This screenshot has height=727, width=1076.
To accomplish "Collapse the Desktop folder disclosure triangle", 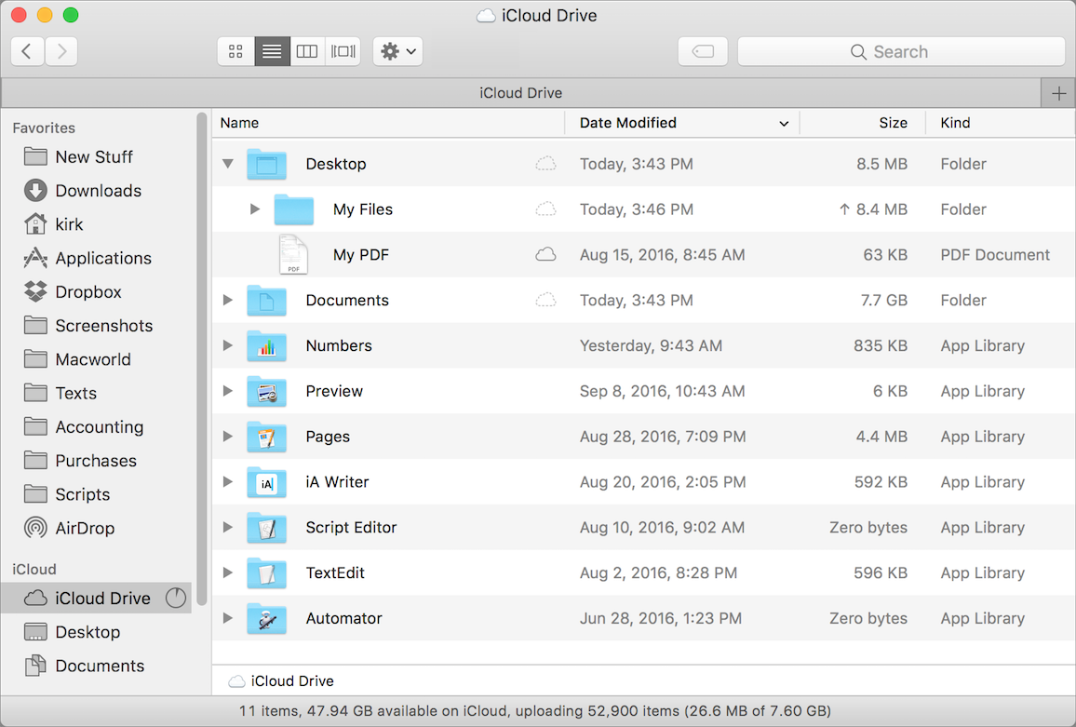I will tap(227, 163).
